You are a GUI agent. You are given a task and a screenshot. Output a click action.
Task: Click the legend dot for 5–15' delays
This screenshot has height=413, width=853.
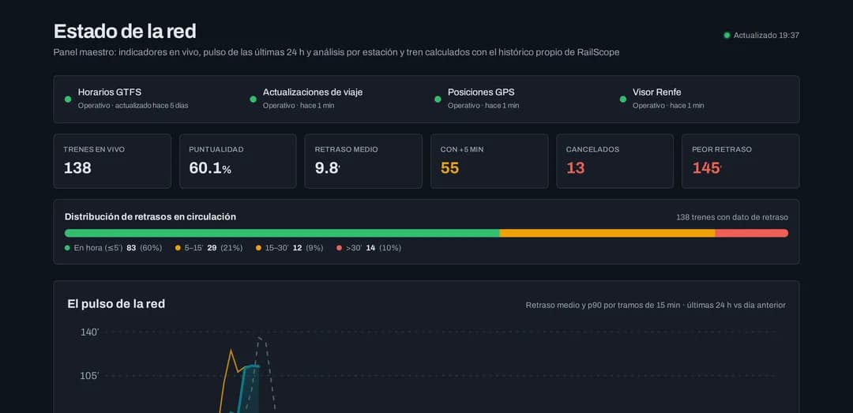178,248
